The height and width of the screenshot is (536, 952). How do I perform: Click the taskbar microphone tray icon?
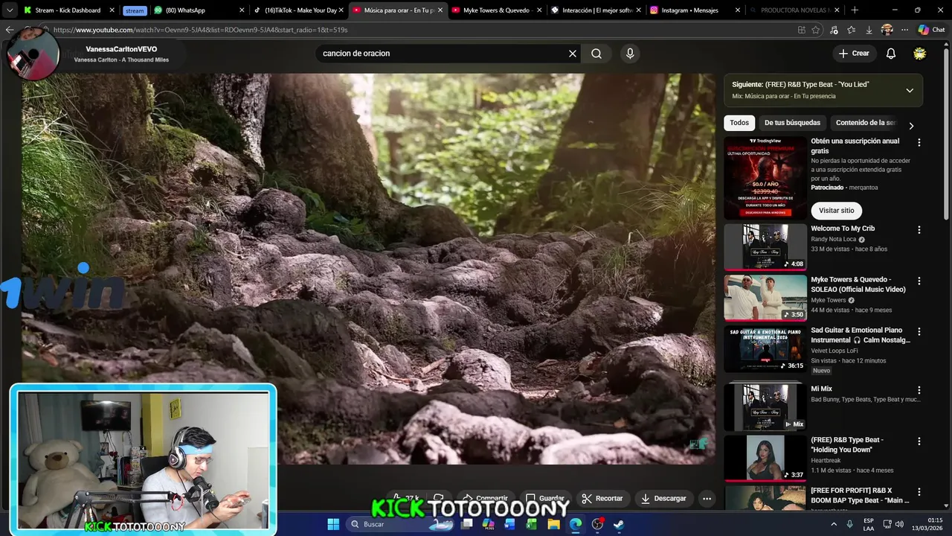pyautogui.click(x=849, y=524)
